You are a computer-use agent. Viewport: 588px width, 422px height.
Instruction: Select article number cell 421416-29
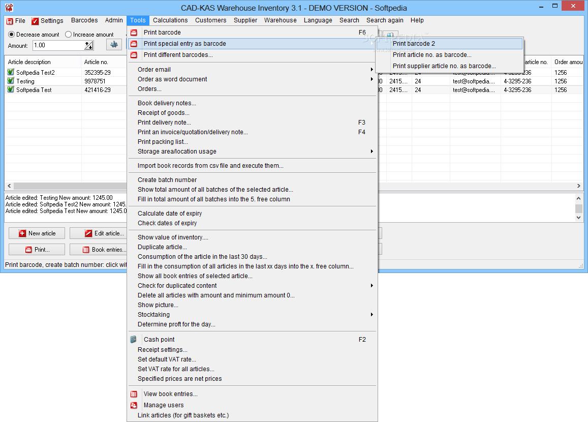98,89
